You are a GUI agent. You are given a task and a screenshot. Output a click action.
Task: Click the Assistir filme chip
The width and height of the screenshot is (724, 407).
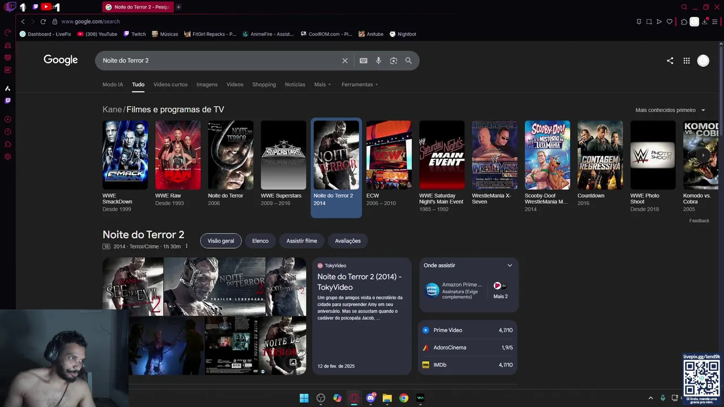(301, 241)
